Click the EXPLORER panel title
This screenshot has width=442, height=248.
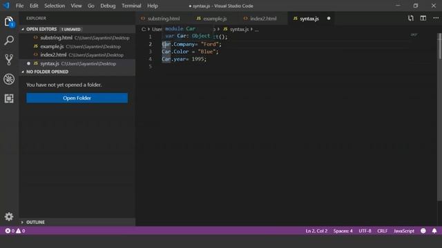point(36,19)
